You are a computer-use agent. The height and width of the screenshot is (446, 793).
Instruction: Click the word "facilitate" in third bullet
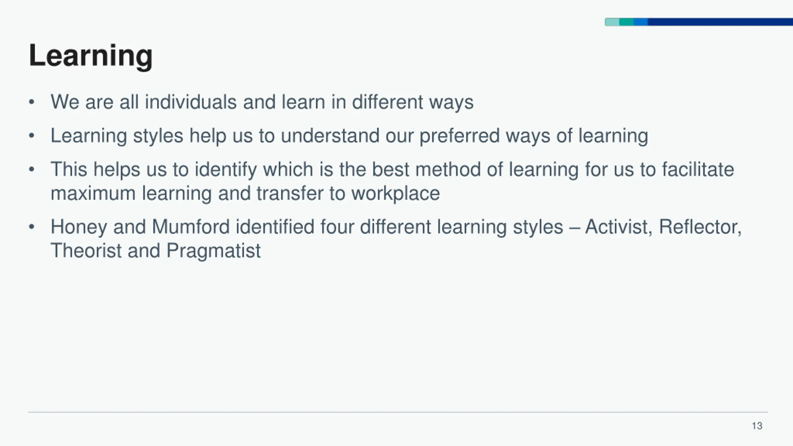(x=698, y=169)
